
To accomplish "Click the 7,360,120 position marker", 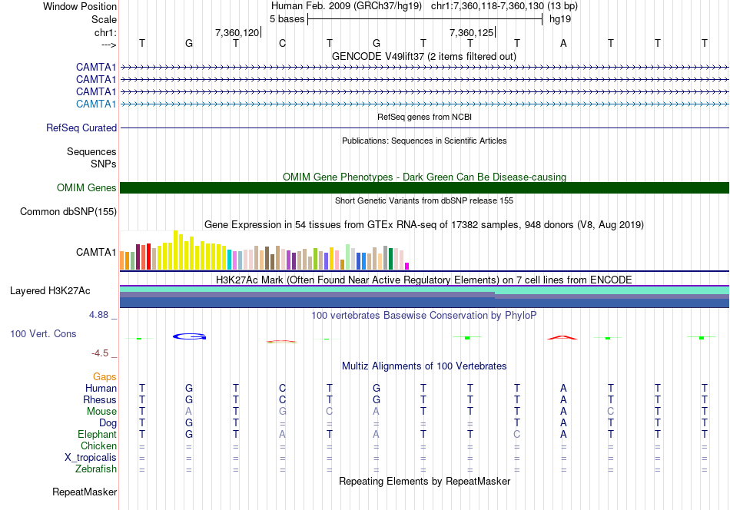I will (x=237, y=32).
